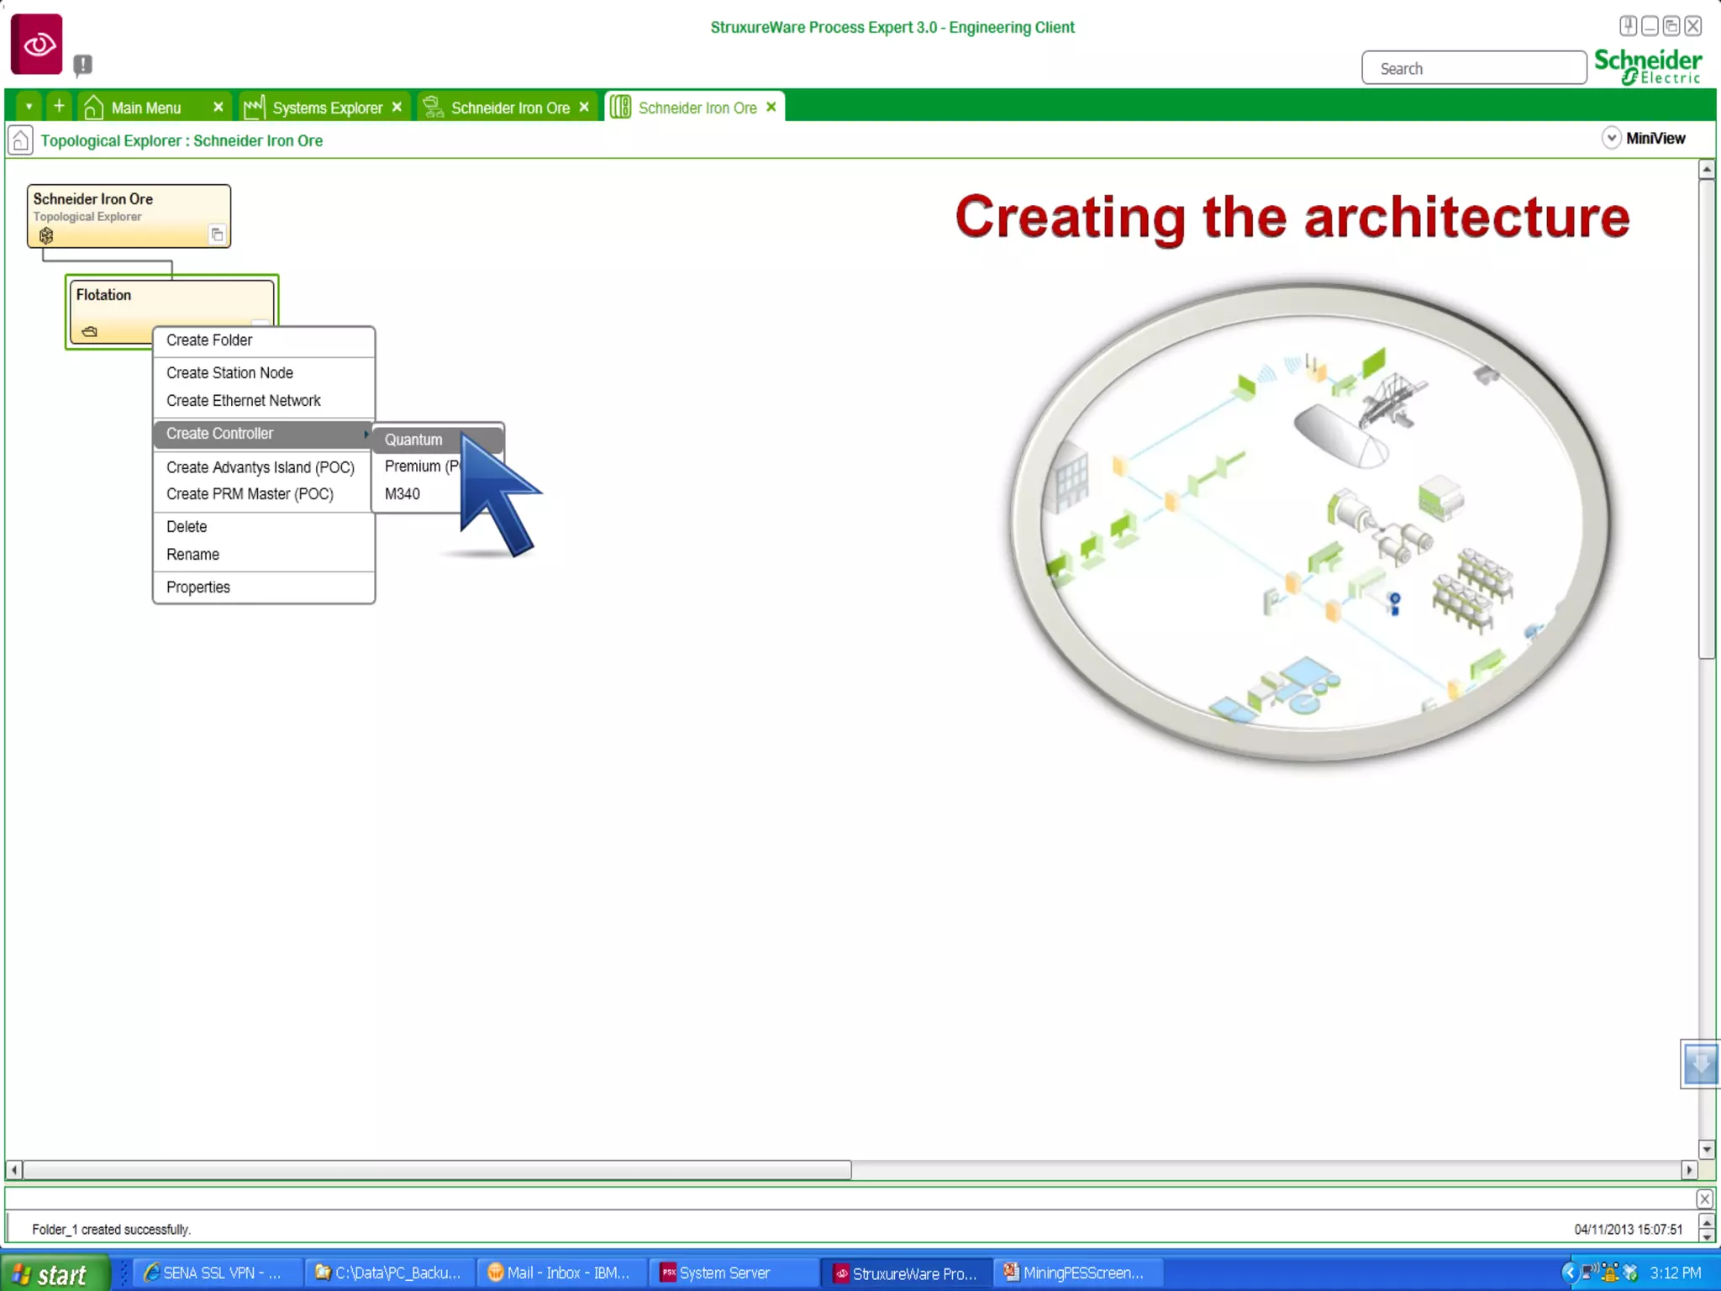
Task: Click the home icon beside Topological Explorer
Action: tap(20, 140)
